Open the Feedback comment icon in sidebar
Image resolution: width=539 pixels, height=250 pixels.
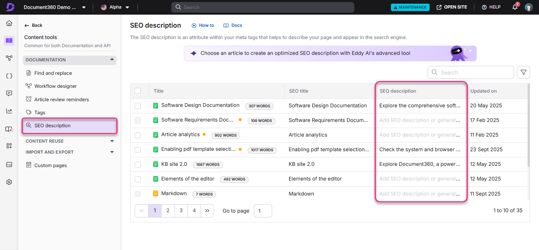pos(9,93)
